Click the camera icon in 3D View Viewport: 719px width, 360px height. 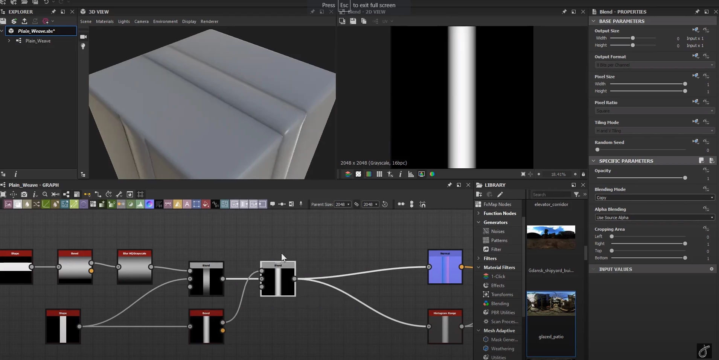pos(83,37)
